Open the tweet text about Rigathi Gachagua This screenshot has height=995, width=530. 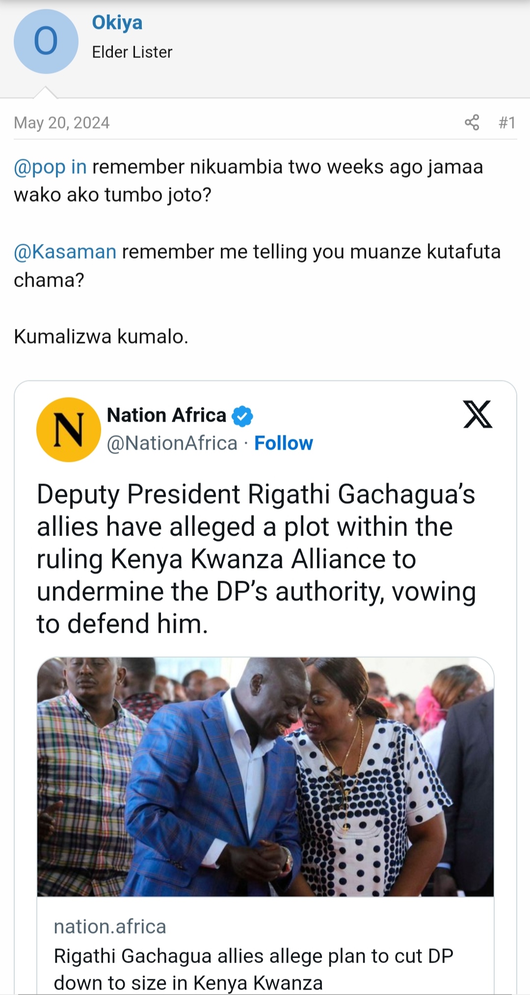(256, 559)
